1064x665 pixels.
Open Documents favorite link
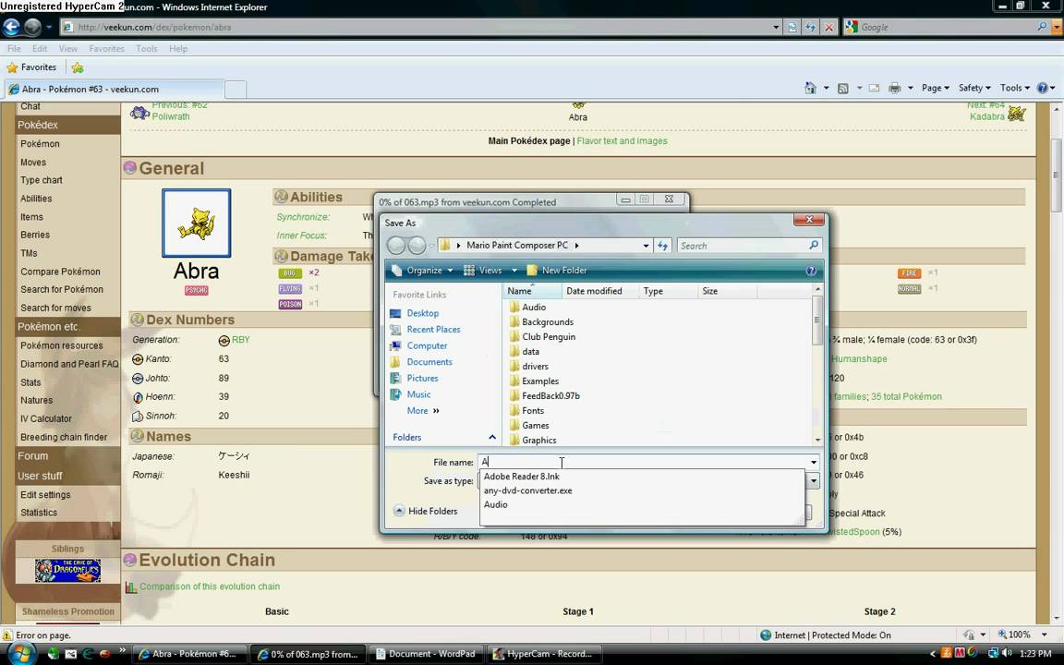pyautogui.click(x=429, y=362)
